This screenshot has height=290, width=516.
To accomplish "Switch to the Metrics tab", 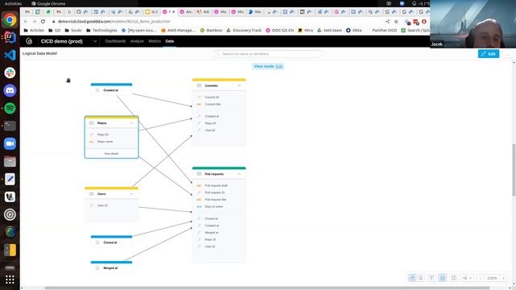I will coord(154,41).
